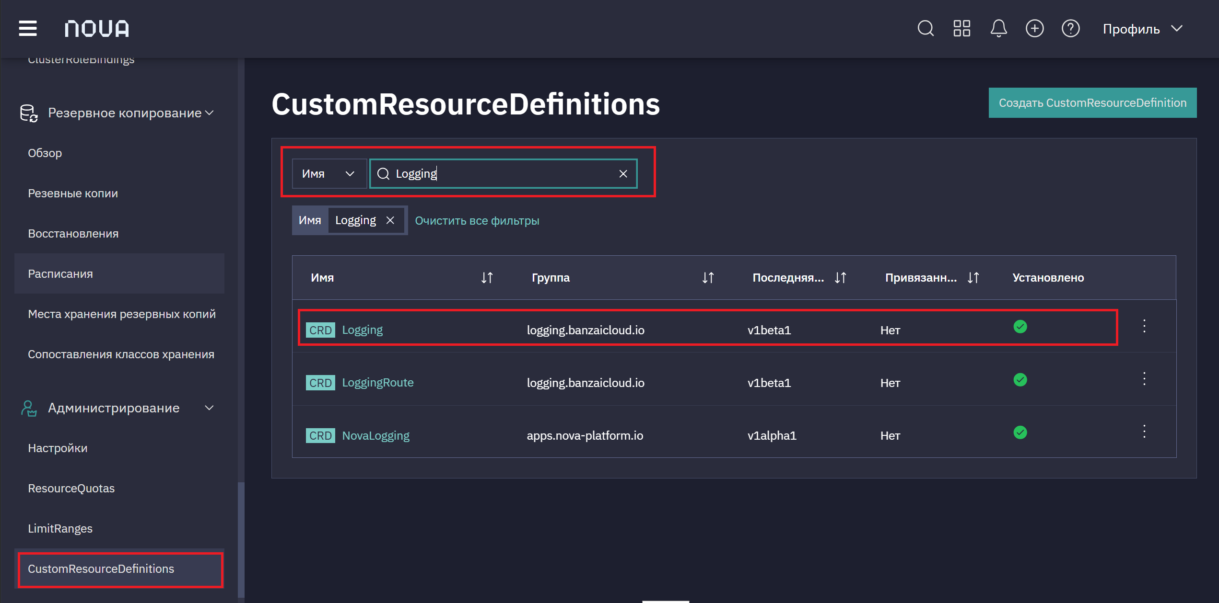This screenshot has height=603, width=1219.
Task: Sort by Последняя column arrows
Action: click(x=840, y=278)
